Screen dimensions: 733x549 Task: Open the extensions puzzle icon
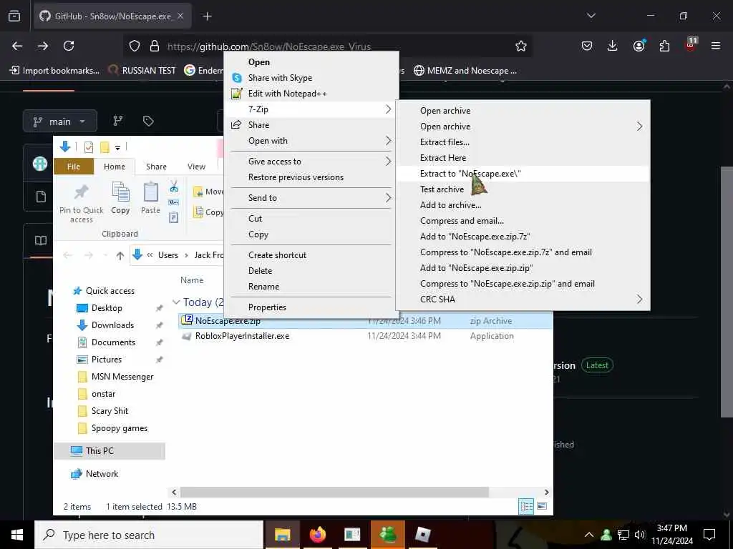tap(664, 46)
